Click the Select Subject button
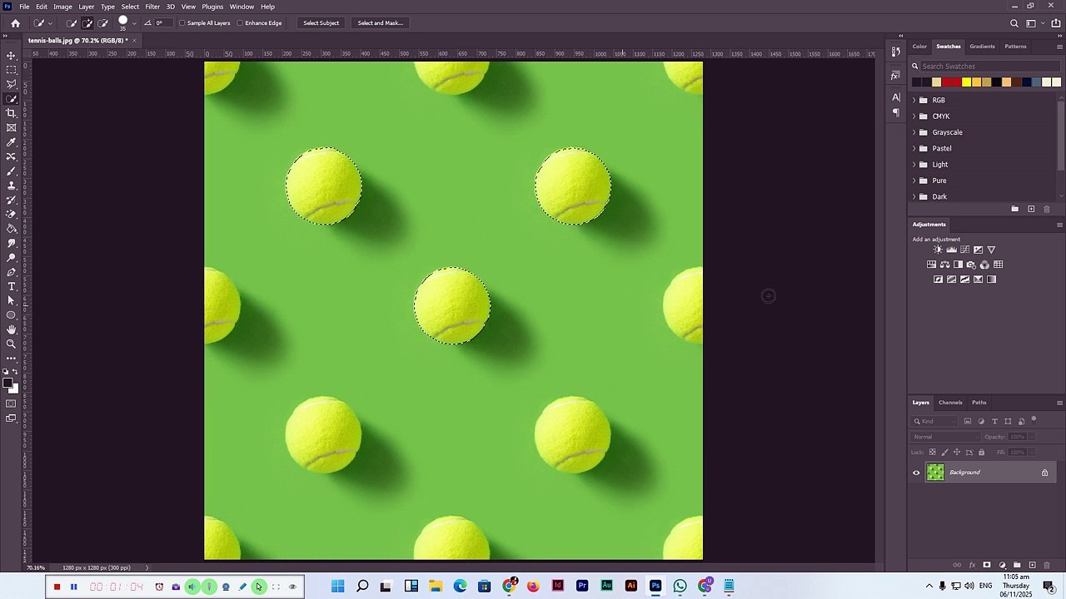Screen dimensions: 1066x599 [321, 23]
